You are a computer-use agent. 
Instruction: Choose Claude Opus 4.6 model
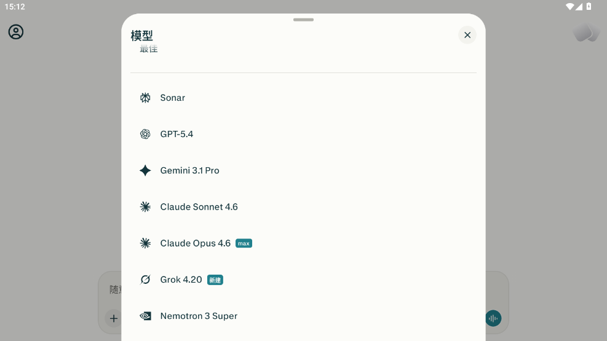click(304, 243)
